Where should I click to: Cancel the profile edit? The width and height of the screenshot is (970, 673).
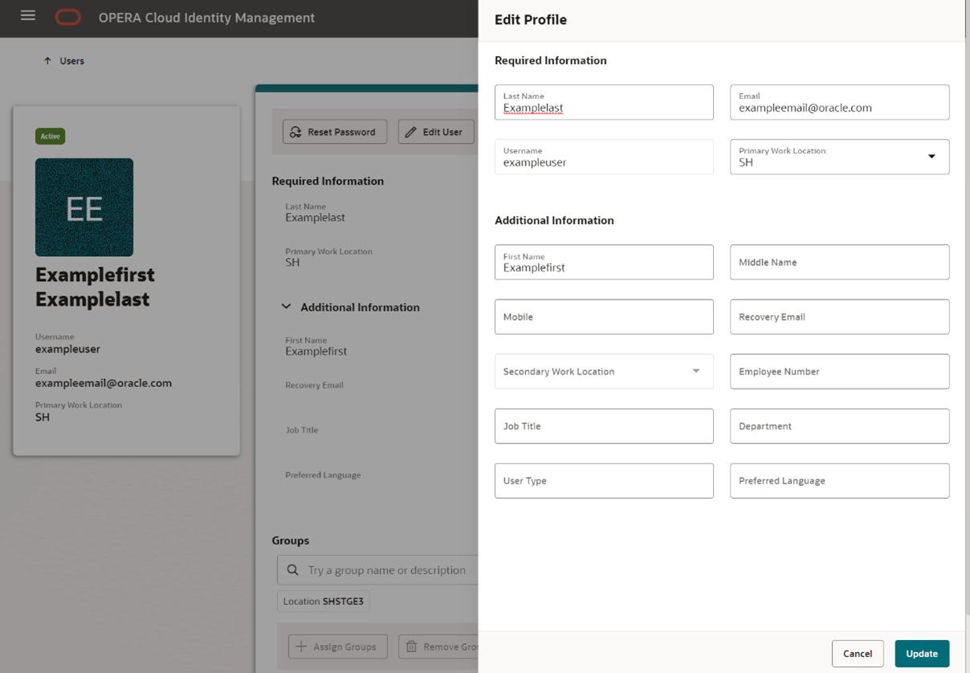[x=858, y=653]
